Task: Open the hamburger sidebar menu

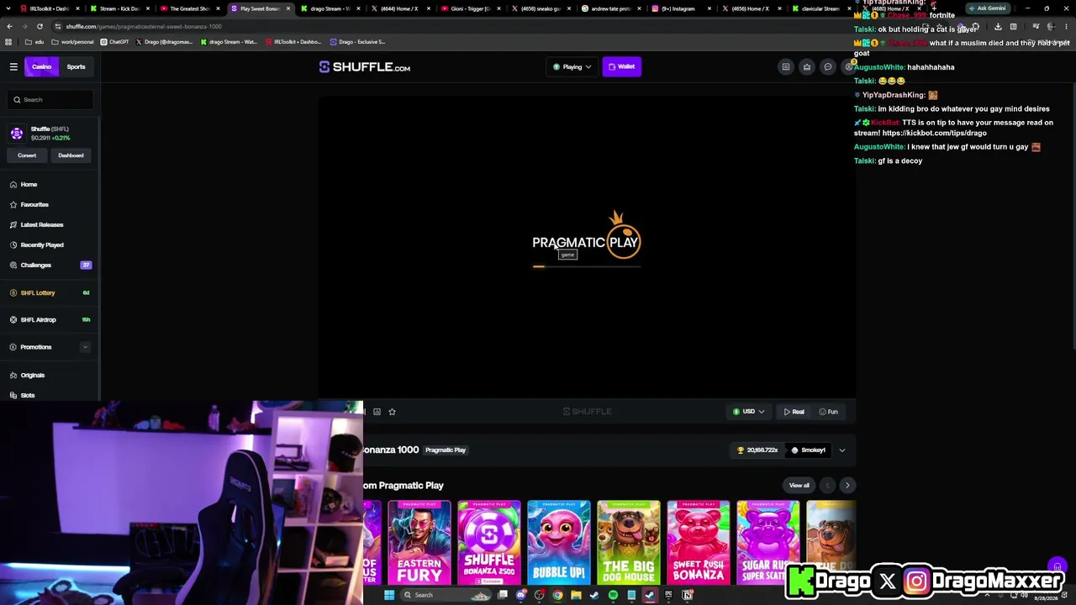Action: click(x=13, y=66)
